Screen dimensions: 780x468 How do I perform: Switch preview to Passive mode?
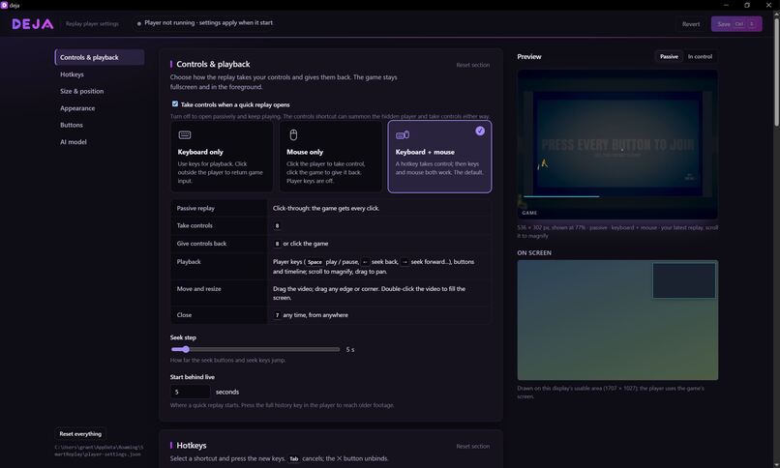[x=669, y=57]
